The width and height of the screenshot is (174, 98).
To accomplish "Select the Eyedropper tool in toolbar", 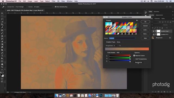I will 2,27.
